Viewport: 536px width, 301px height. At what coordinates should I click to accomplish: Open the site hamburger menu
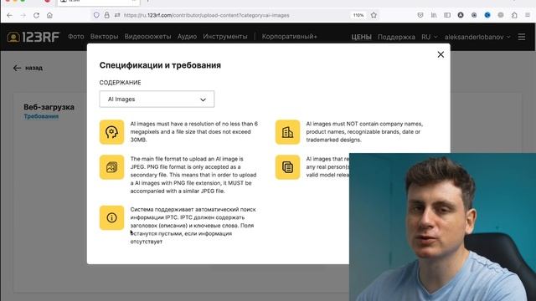[522, 37]
